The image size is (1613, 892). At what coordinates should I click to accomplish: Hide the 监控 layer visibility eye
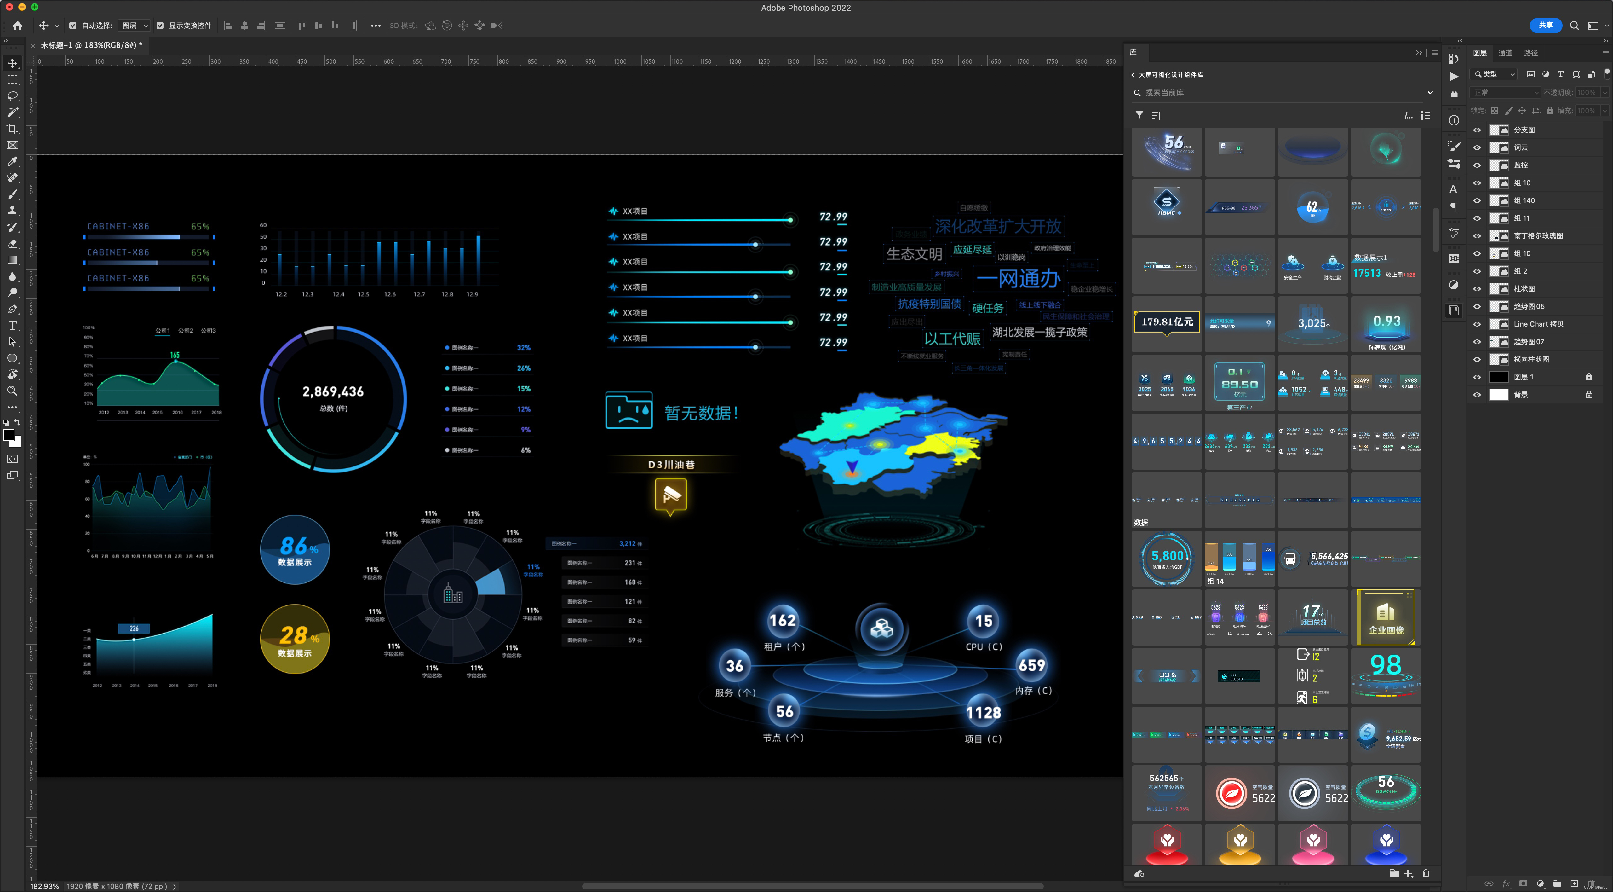click(x=1477, y=165)
